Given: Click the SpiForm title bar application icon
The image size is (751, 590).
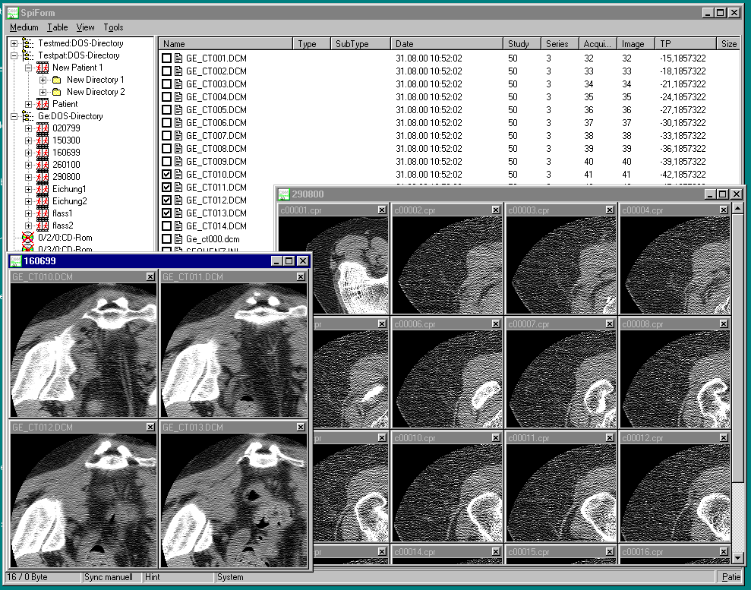Looking at the screenshot, I should point(13,13).
